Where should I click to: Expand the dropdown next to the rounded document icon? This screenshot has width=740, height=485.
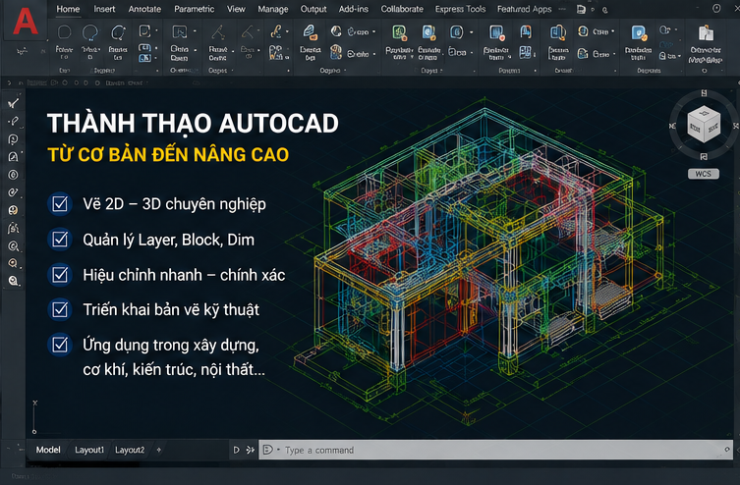click(156, 31)
